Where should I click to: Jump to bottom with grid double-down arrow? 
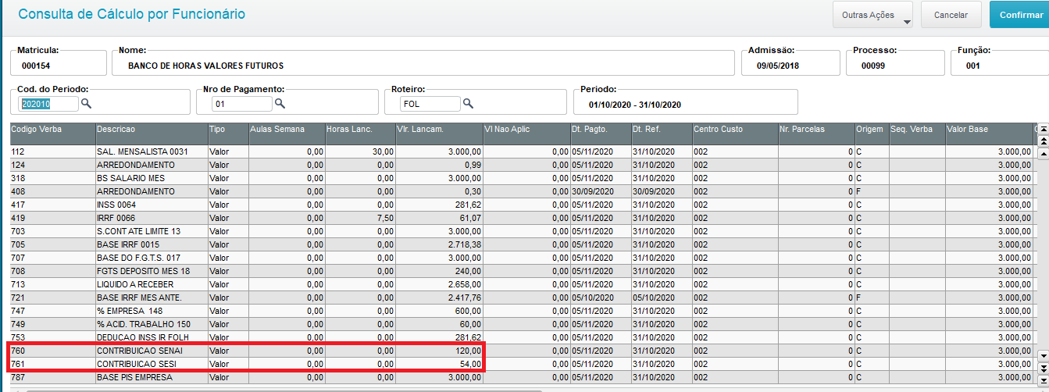tap(1042, 368)
